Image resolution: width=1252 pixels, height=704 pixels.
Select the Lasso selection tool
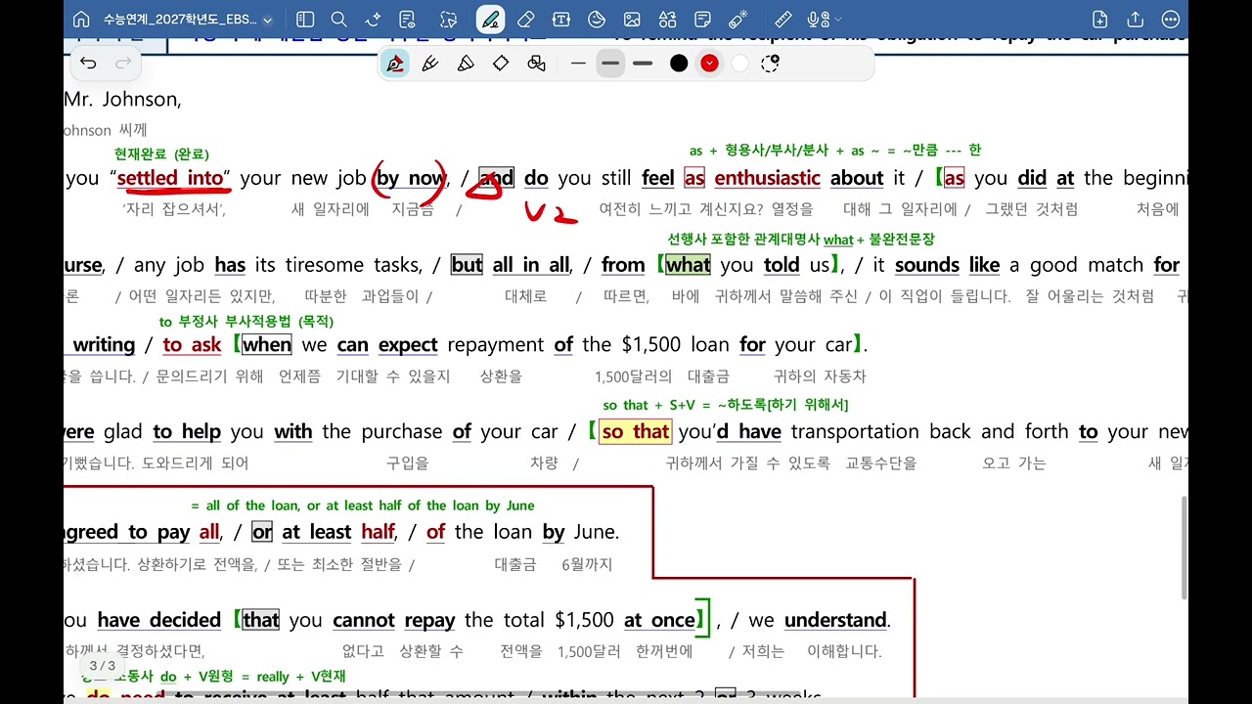point(449,20)
